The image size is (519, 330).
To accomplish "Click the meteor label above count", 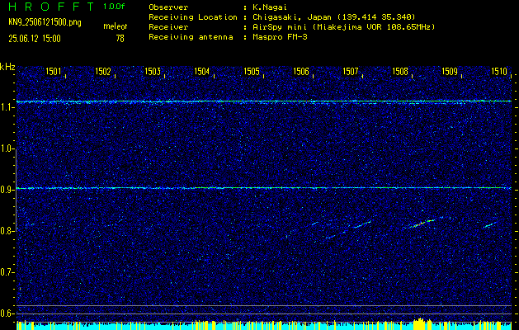I will tap(116, 26).
